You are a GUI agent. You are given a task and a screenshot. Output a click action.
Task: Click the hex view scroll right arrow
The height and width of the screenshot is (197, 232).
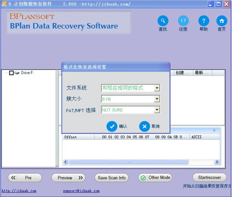[217, 162]
